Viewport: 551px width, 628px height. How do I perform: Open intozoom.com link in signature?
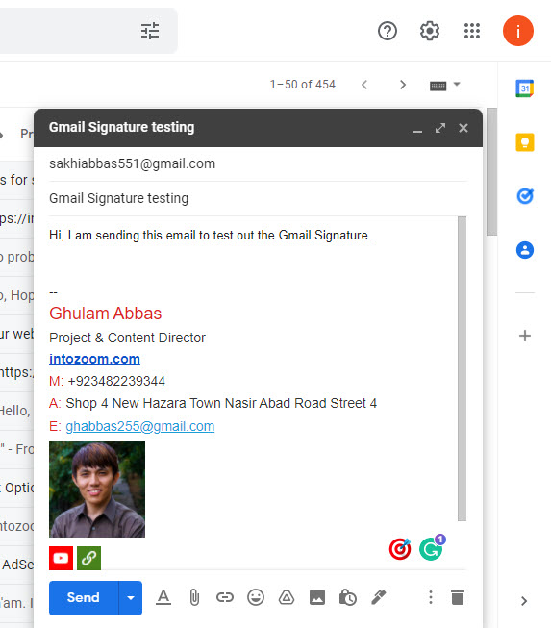(94, 359)
